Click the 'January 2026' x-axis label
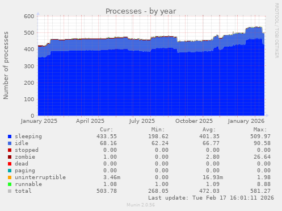The image size is (282, 211). click(x=246, y=121)
